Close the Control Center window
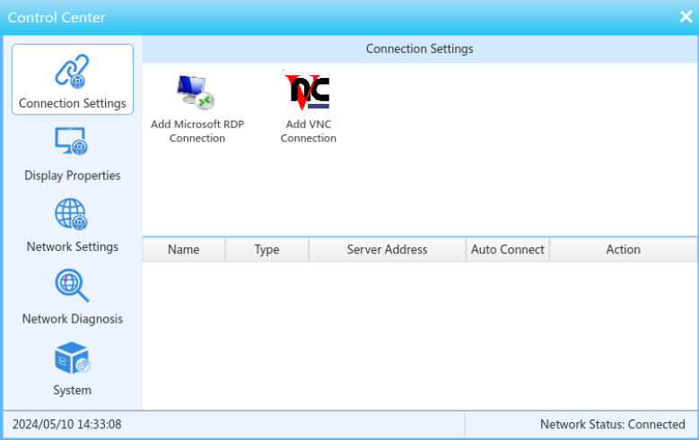Viewport: 699px width, 440px height. [686, 17]
